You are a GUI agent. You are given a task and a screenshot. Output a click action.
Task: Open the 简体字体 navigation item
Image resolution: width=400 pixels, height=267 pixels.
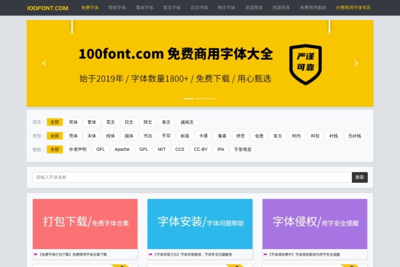tap(117, 7)
